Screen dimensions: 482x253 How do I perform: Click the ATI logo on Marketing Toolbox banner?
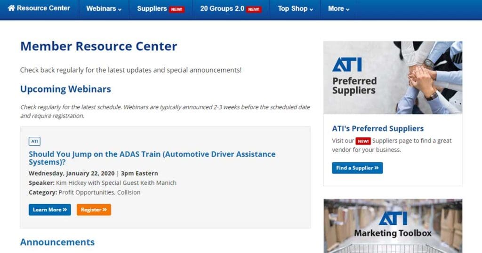393,219
